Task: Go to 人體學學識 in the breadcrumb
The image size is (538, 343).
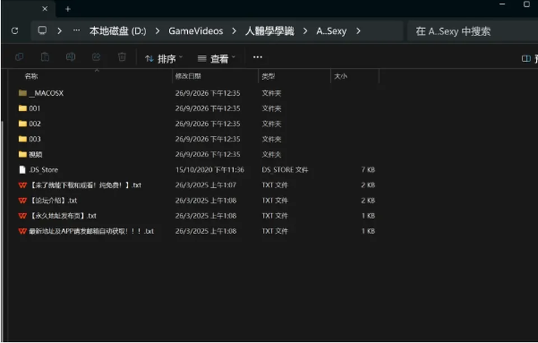Action: [270, 31]
